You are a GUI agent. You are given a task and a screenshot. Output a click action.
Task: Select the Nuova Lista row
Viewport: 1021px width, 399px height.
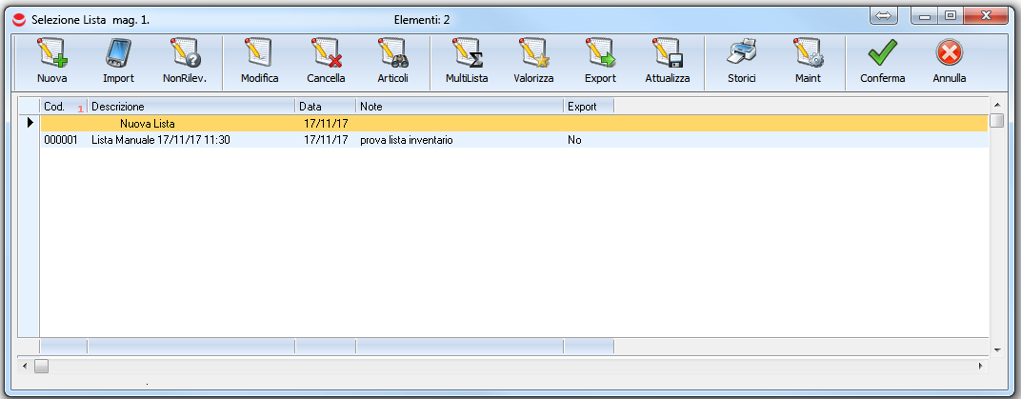coord(148,123)
